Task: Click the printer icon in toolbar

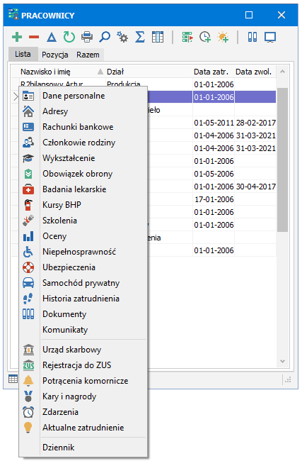Action: [x=87, y=37]
